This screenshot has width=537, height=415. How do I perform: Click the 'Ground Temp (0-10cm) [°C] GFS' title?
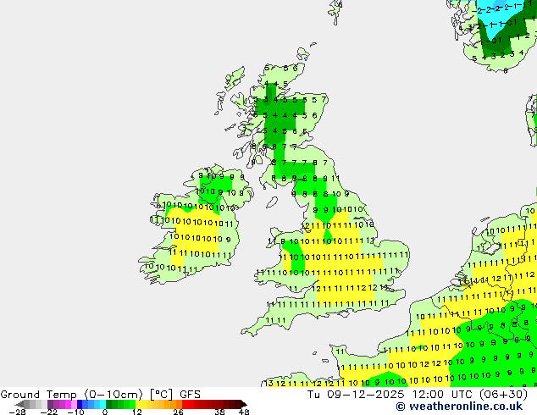coord(100,395)
